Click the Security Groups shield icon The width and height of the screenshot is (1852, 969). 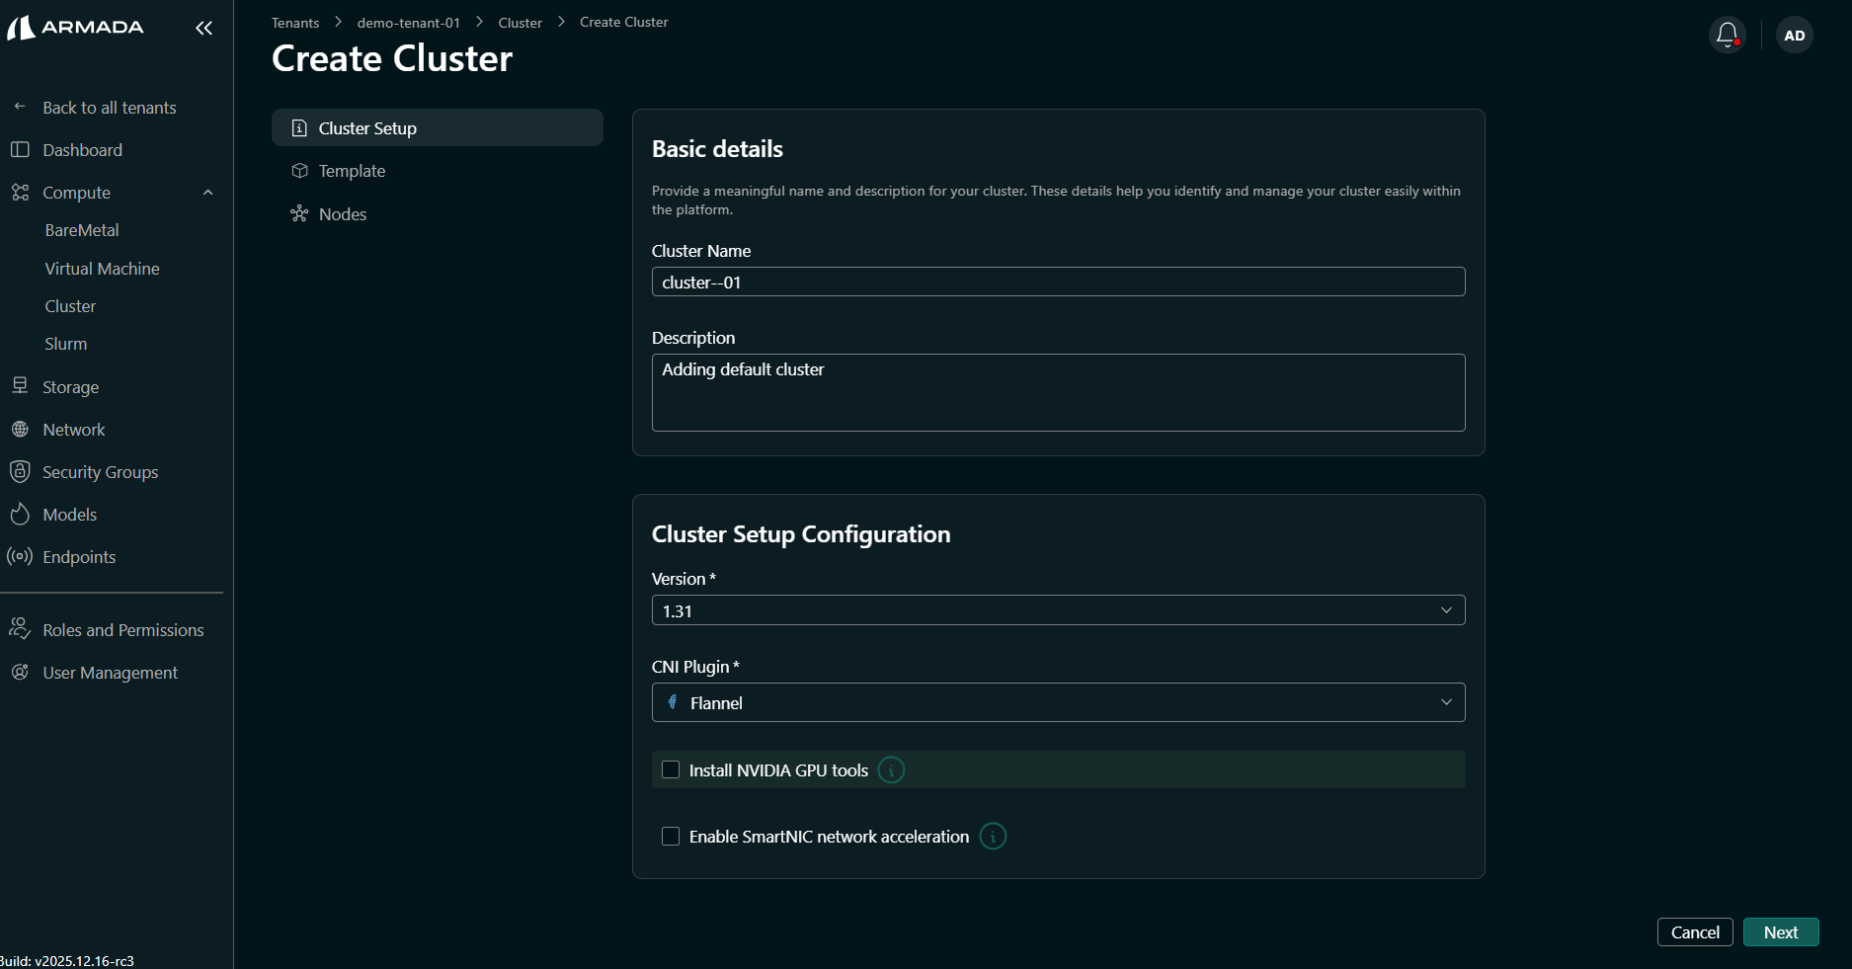[20, 471]
